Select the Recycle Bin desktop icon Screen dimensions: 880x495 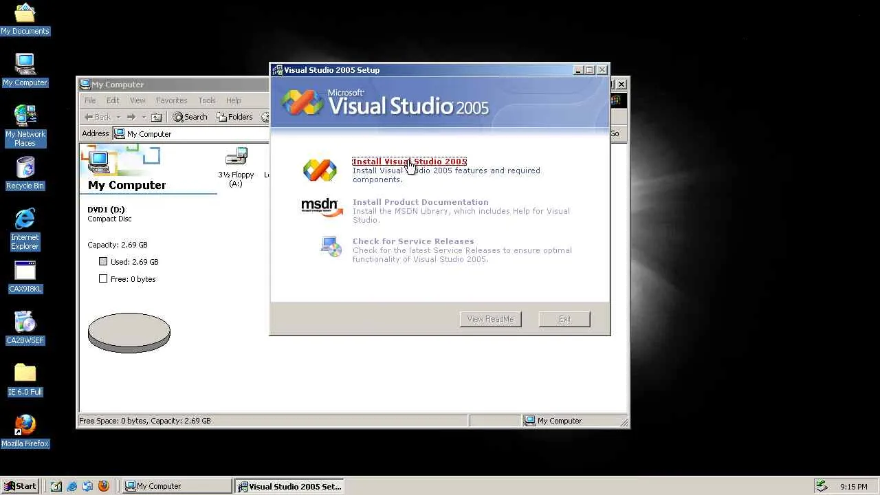click(25, 174)
